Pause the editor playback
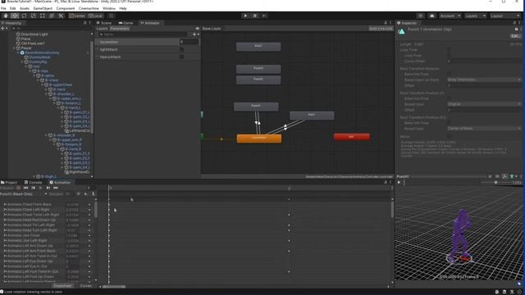The width and height of the screenshot is (525, 295). click(255, 16)
